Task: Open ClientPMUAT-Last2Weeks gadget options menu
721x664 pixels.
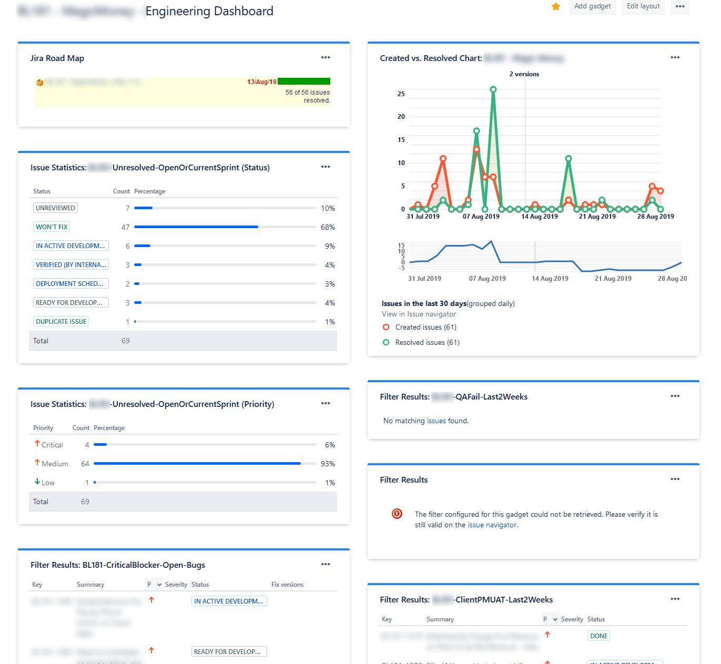Action: [x=675, y=599]
